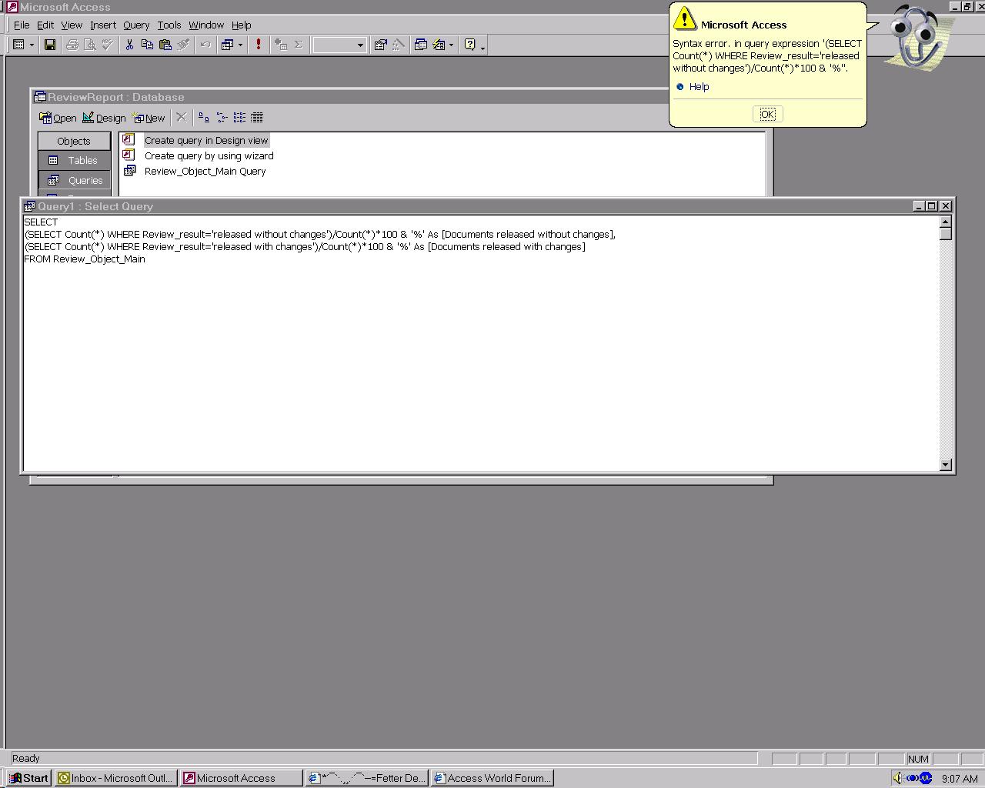The height and width of the screenshot is (788, 985).
Task: Click the Properties toolbar icon
Action: tap(380, 45)
